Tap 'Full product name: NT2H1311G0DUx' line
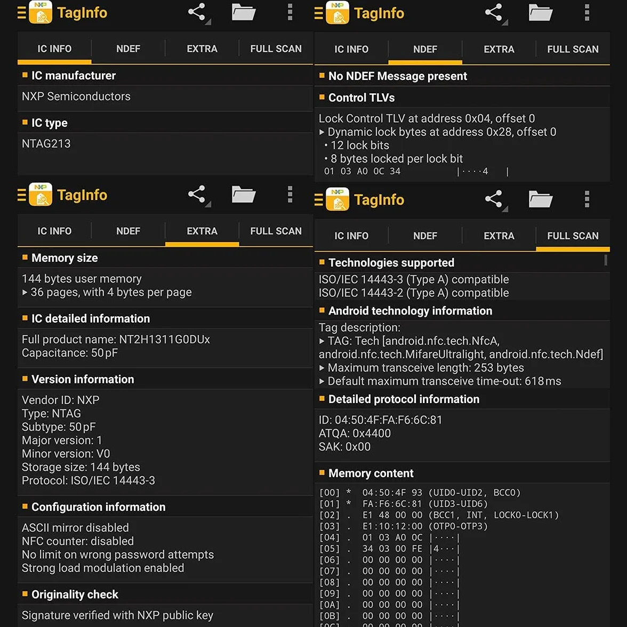Viewport: 627px width, 627px height. pyautogui.click(x=116, y=340)
